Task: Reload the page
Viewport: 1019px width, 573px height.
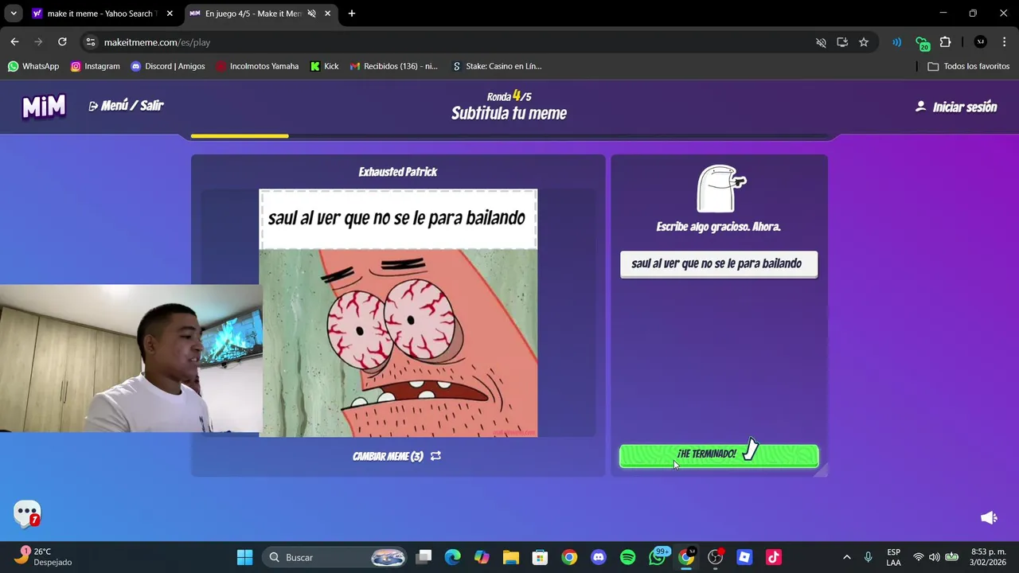Action: click(62, 42)
